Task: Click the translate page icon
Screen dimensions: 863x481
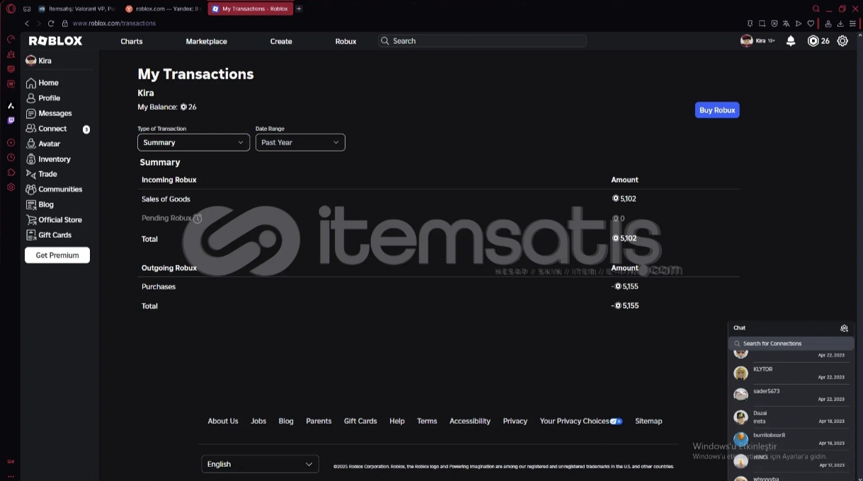Action: (x=787, y=23)
